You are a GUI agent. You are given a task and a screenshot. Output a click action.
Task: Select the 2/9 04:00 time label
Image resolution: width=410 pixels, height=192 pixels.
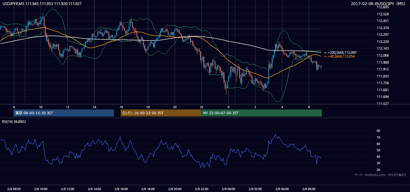(x=282, y=189)
